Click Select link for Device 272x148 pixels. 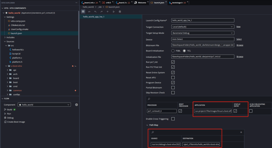[x=239, y=39]
